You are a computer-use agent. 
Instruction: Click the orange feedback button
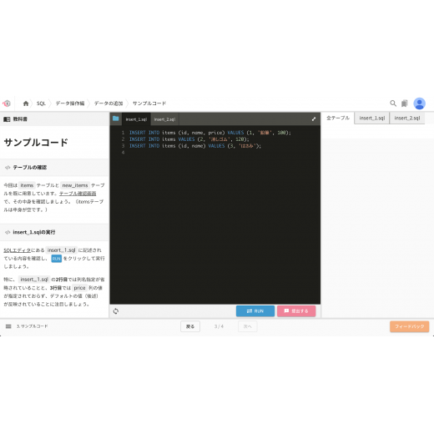coord(409,326)
